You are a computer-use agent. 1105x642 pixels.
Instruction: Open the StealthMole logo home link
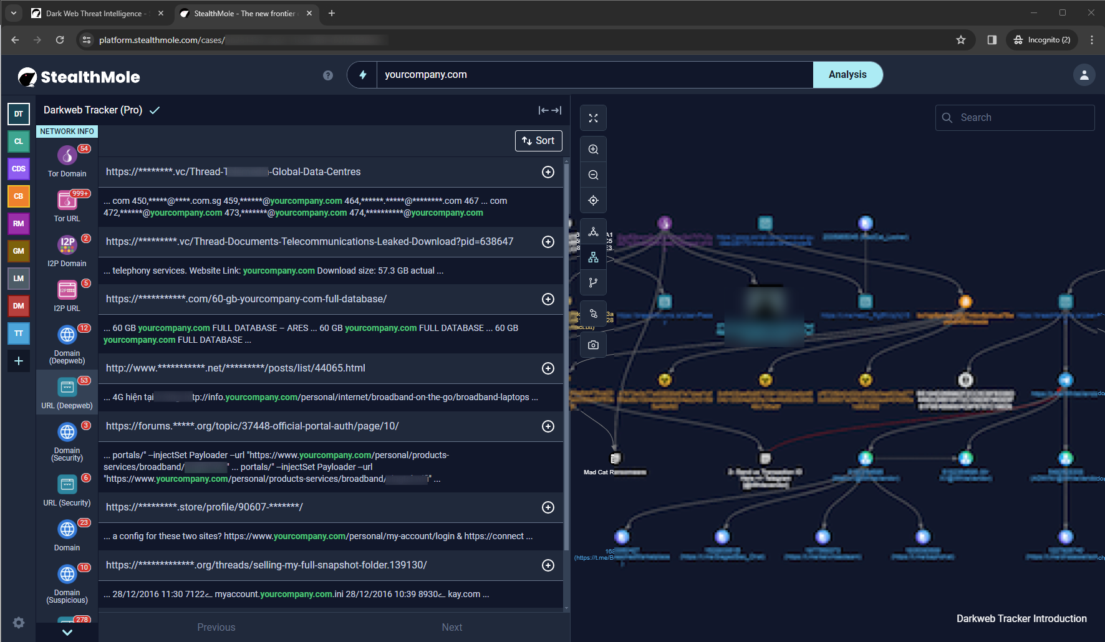point(79,77)
